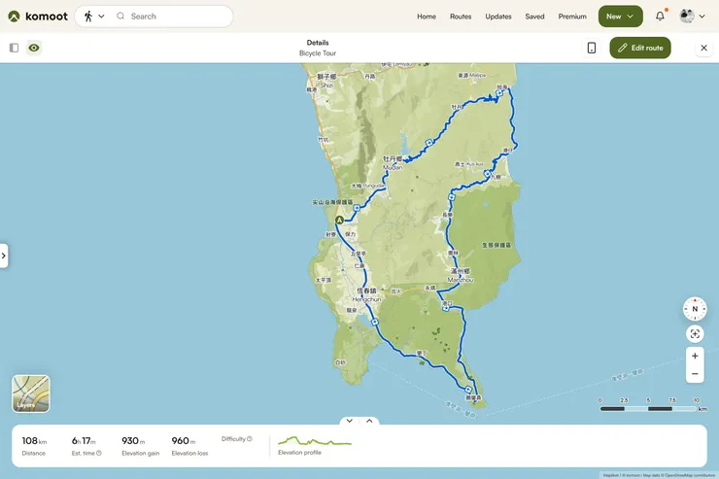The image size is (719, 479).
Task: Open the map Layers thumbnail
Action: tap(30, 393)
